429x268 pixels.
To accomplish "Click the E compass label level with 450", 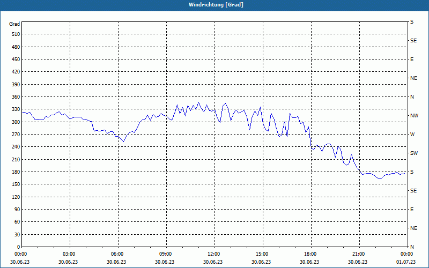I will tap(412, 59).
